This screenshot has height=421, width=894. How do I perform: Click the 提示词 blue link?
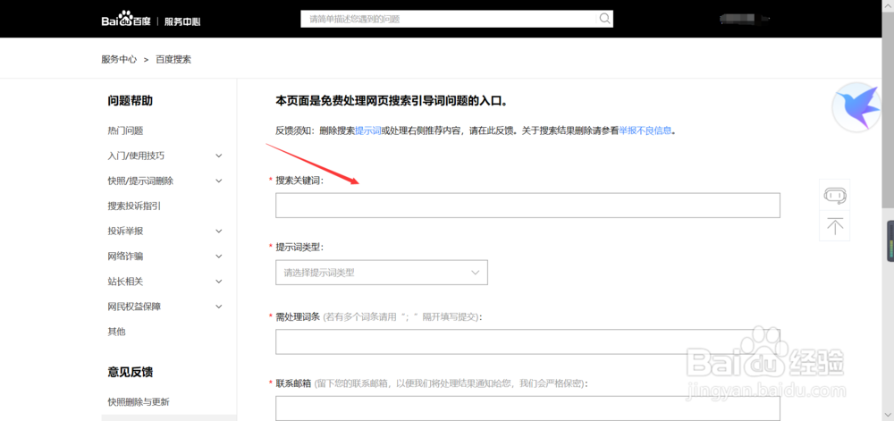(x=367, y=131)
